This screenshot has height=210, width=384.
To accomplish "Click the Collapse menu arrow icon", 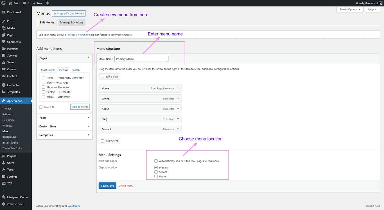I will click(3, 204).
